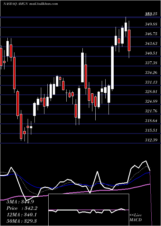The image size is (161, 226).
Task: Click the 331.13 price axis label
Action: point(151,82)
